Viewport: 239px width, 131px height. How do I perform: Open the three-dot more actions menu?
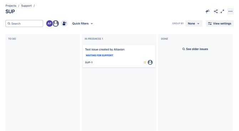click(x=230, y=11)
